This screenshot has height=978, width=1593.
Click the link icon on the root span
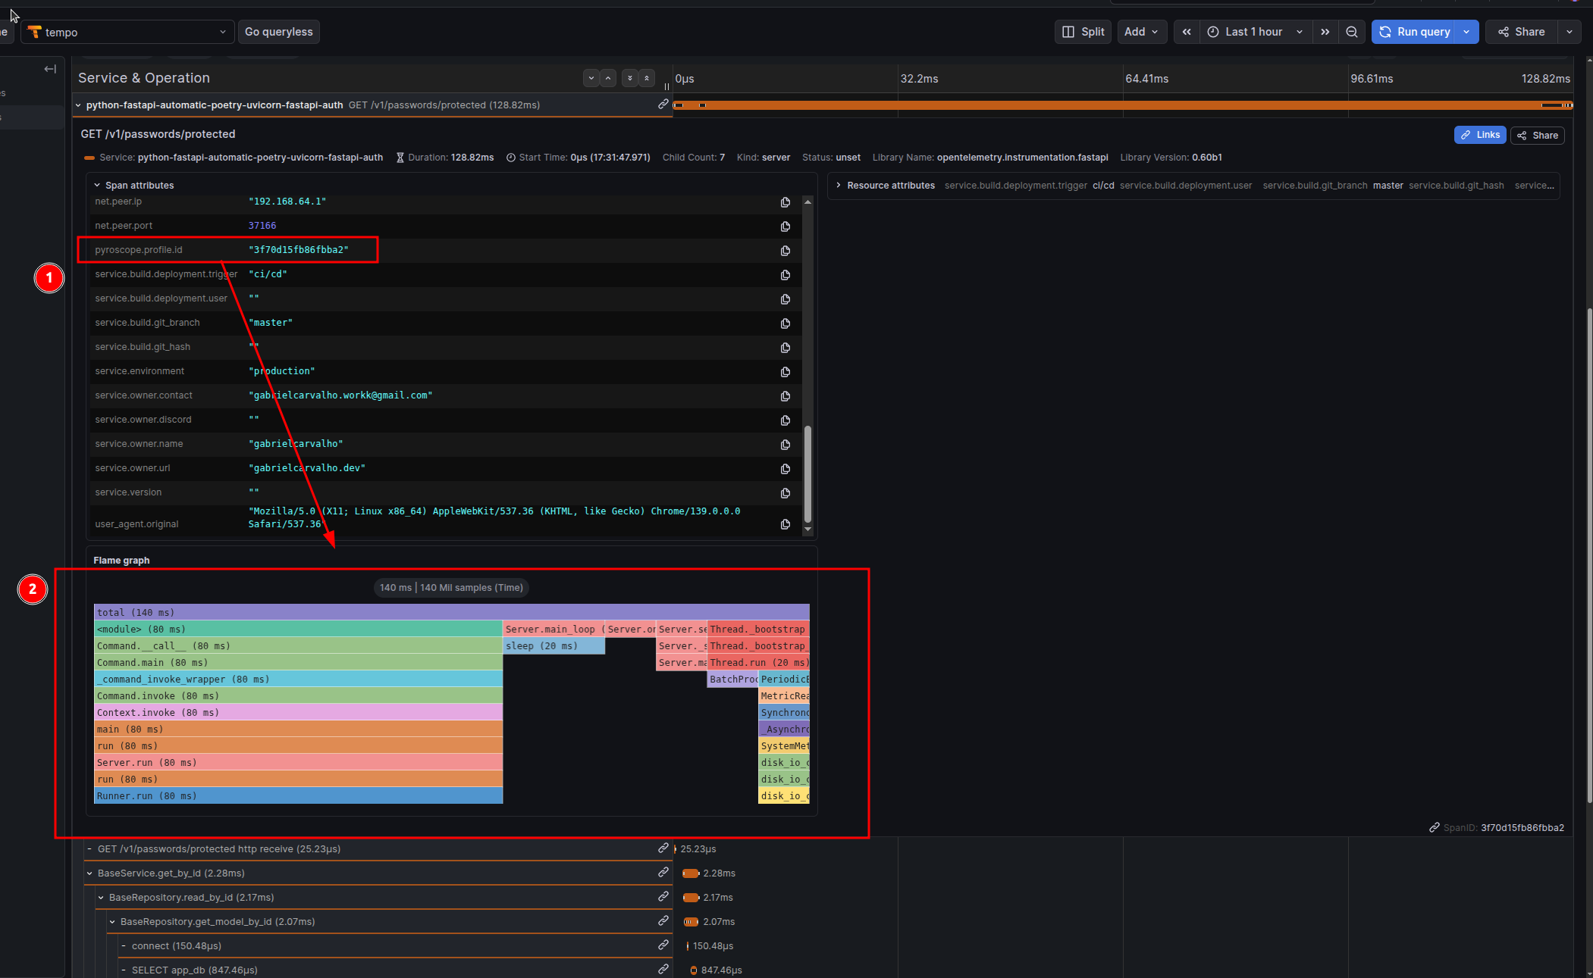[663, 105]
